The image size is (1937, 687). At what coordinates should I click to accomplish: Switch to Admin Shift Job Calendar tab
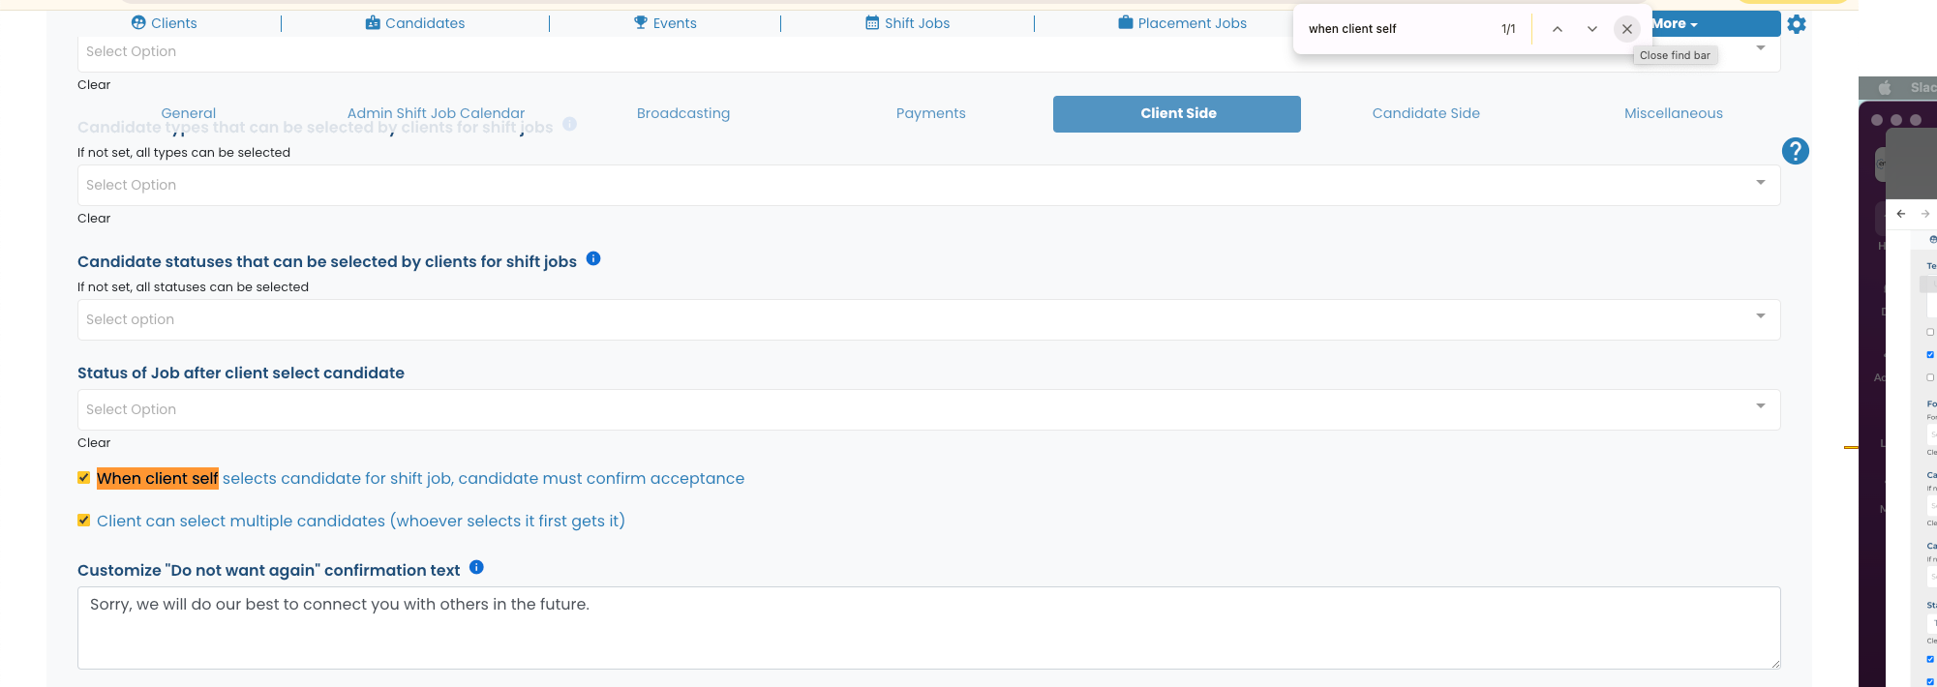(436, 113)
